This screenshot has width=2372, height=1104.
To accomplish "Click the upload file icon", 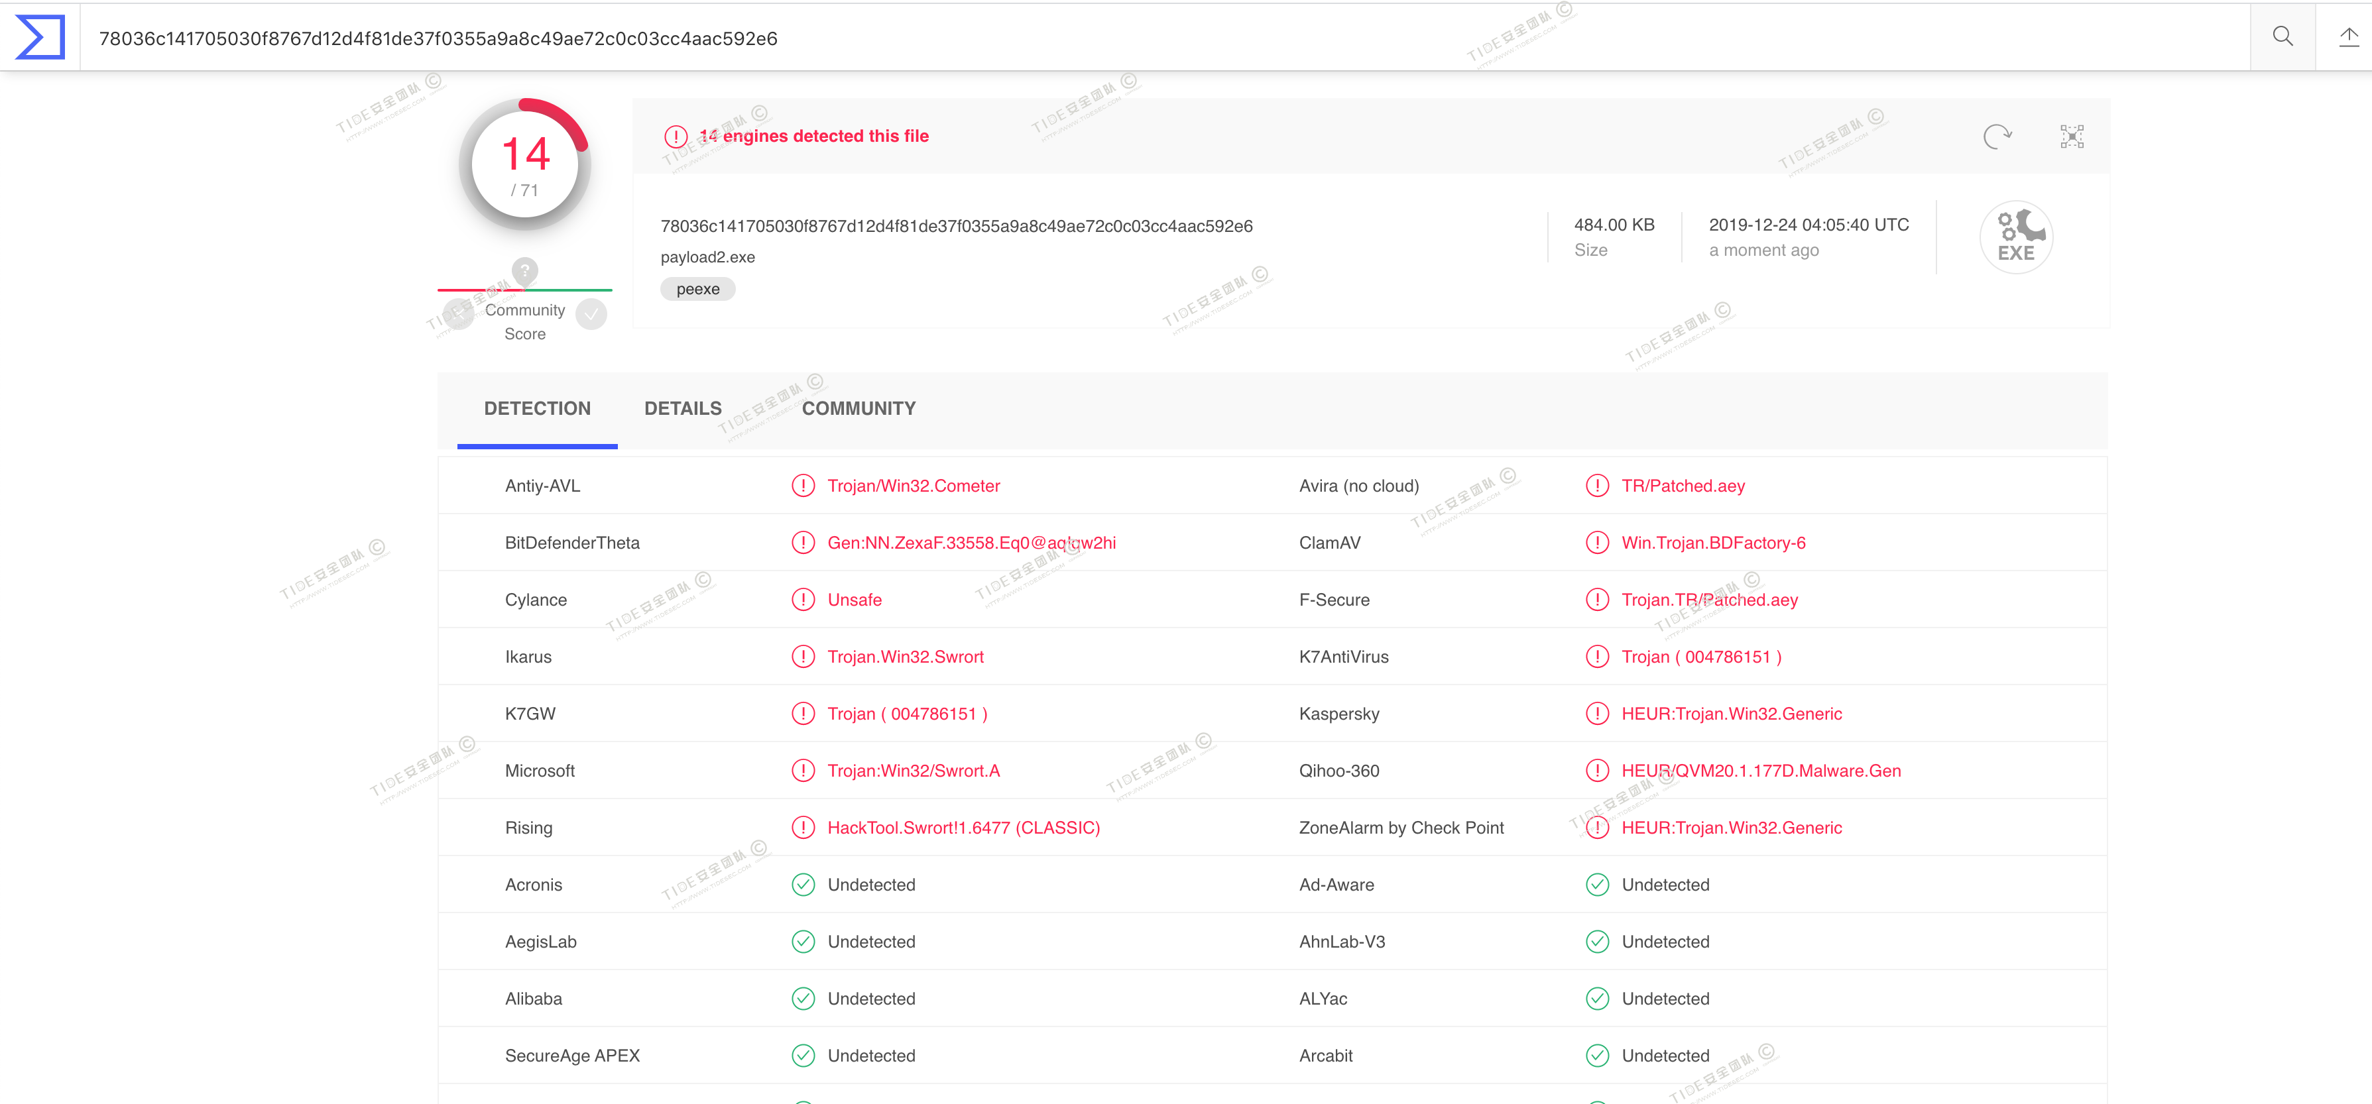I will pos(2348,37).
